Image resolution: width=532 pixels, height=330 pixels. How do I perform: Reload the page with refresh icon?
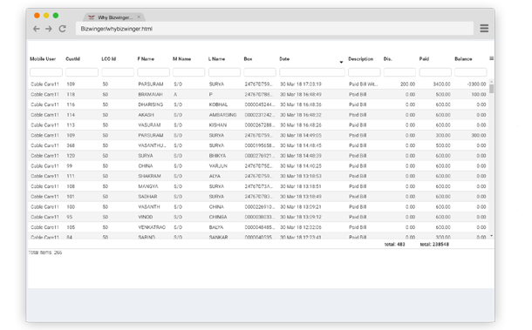click(x=63, y=29)
